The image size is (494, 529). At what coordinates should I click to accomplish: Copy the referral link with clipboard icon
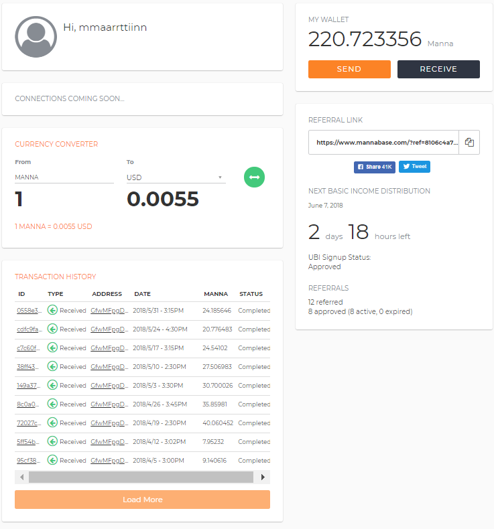tap(469, 143)
